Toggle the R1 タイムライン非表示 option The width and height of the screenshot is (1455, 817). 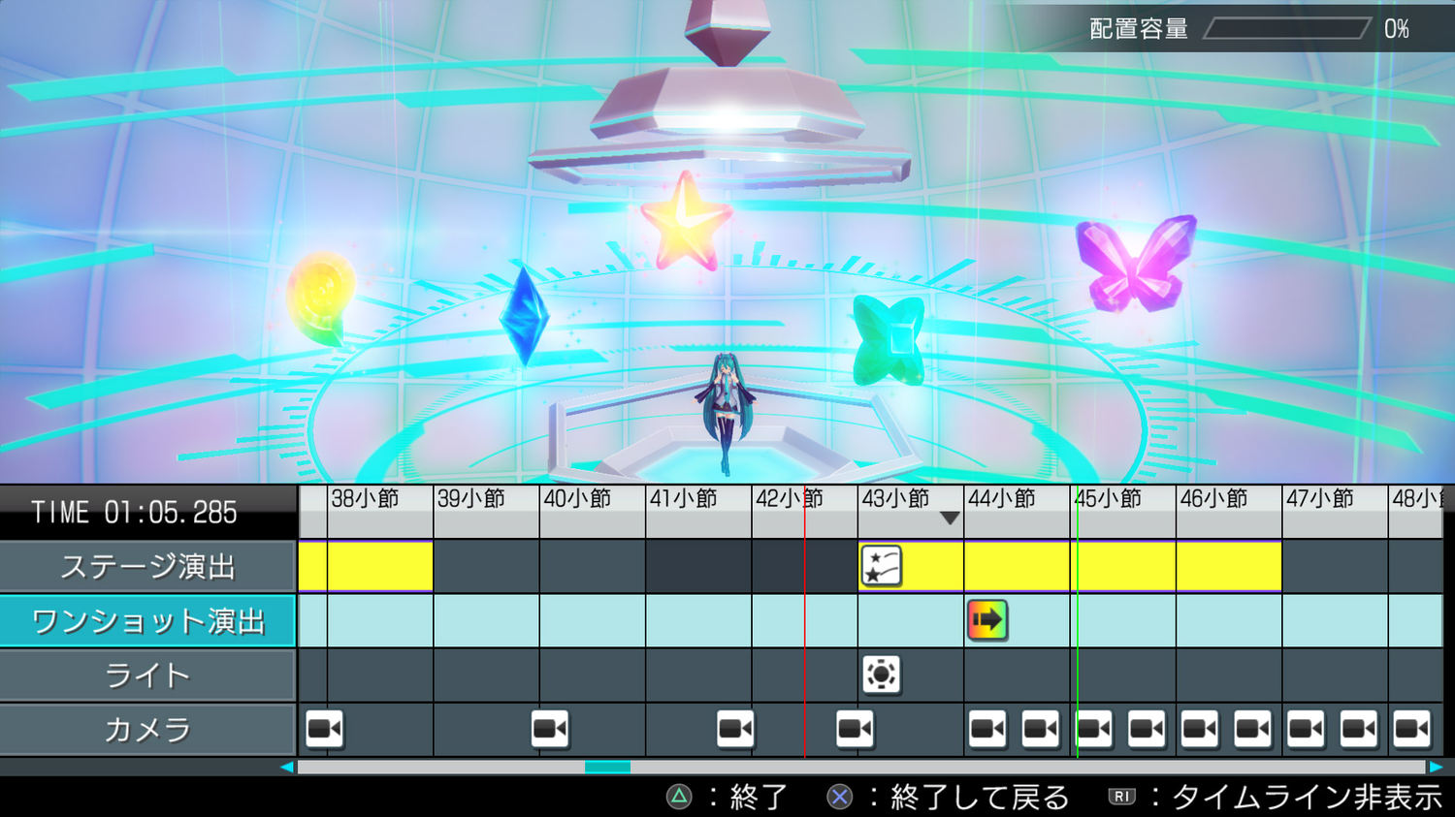[x=1276, y=797]
